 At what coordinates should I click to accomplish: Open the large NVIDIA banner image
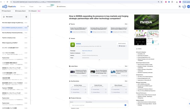click(x=146, y=22)
